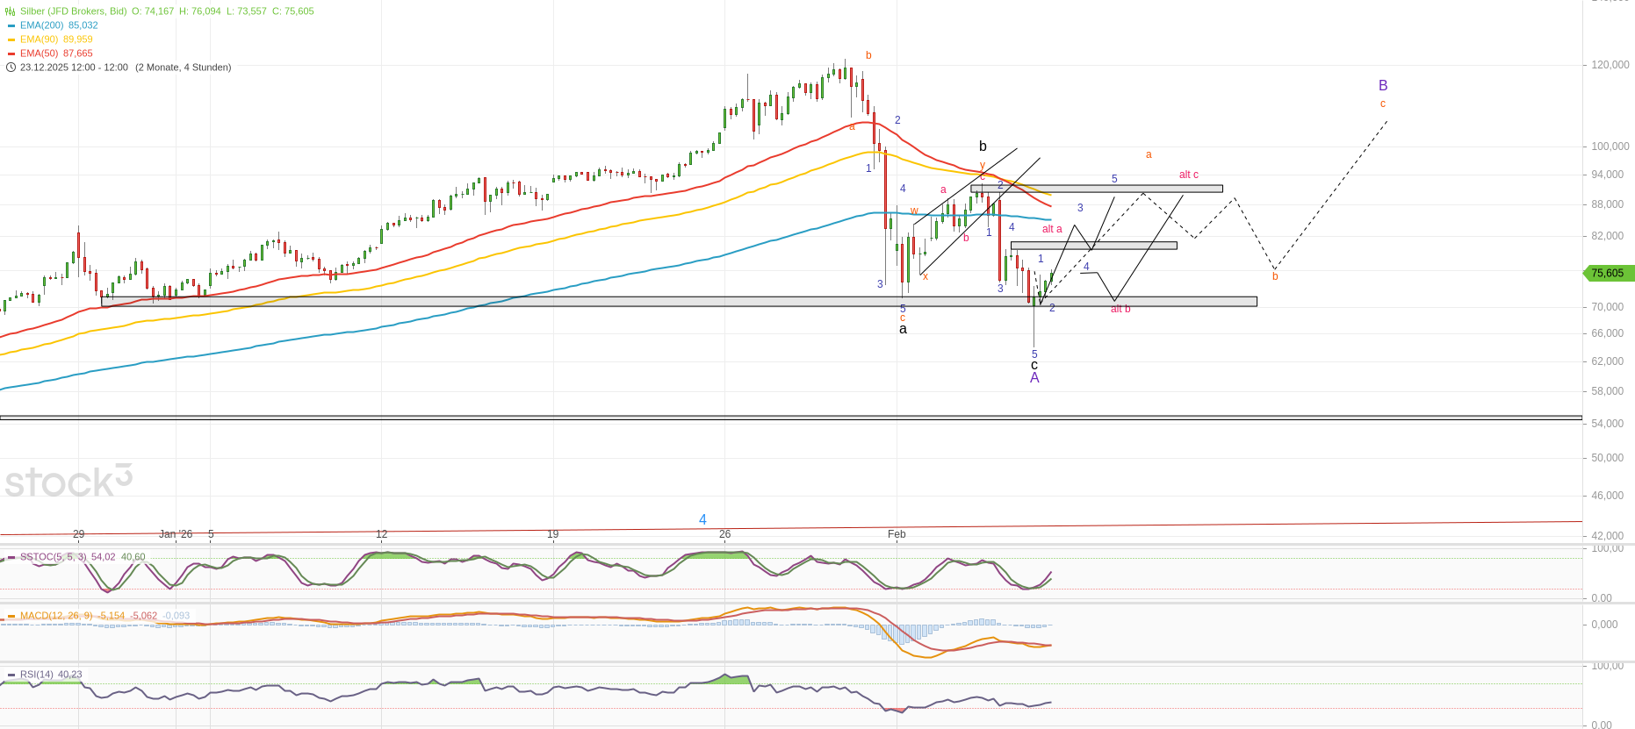Click the red EMA(50) legend marker
This screenshot has height=729, width=1635.
click(x=11, y=54)
